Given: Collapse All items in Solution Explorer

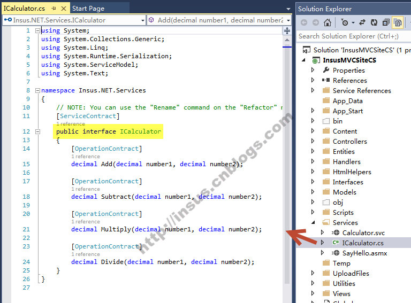Looking at the screenshot, I should click(386, 23).
